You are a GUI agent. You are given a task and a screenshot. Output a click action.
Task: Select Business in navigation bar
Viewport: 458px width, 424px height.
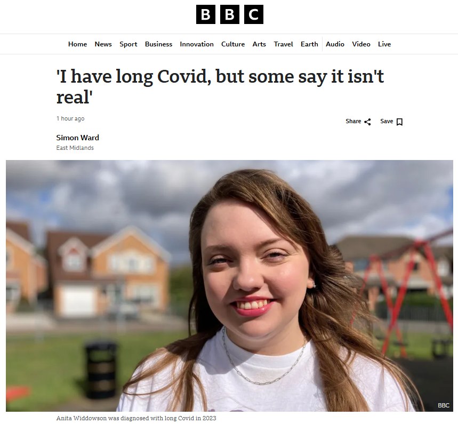[158, 44]
